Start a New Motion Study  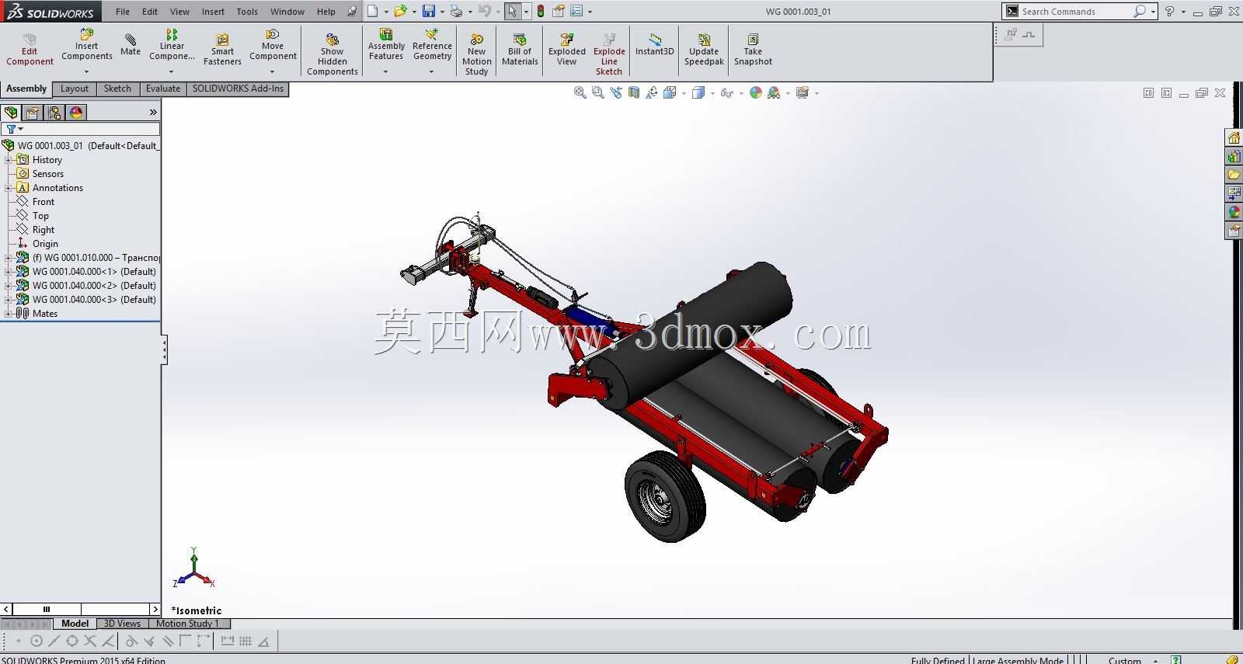click(476, 54)
